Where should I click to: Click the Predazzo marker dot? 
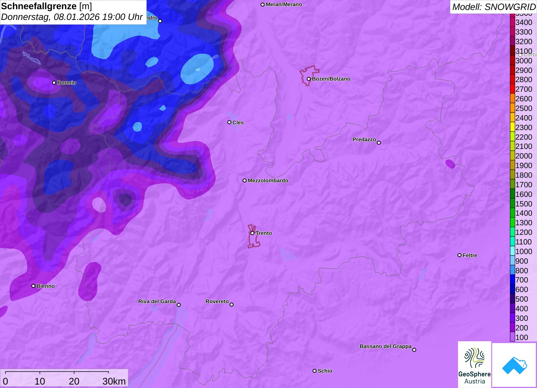[x=379, y=143]
